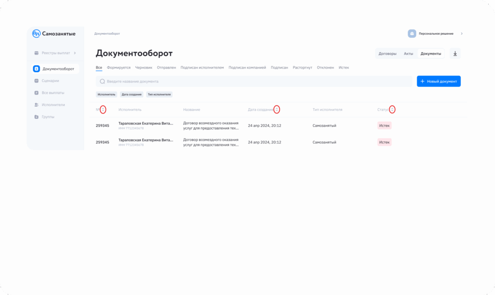This screenshot has height=295, width=495.
Task: Switch to the Акты tab
Action: 408,54
